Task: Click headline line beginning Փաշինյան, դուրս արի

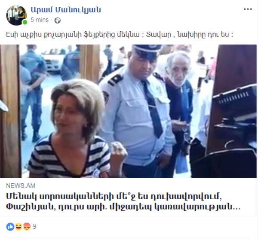Action: 123,207
